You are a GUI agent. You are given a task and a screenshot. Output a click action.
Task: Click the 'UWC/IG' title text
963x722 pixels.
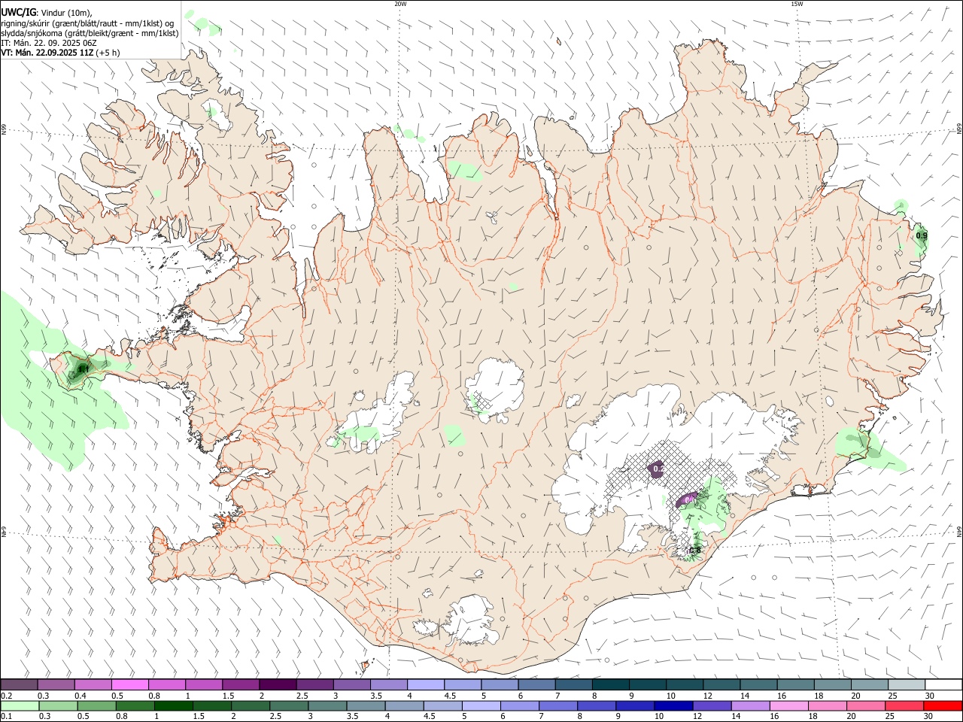pyautogui.click(x=18, y=13)
